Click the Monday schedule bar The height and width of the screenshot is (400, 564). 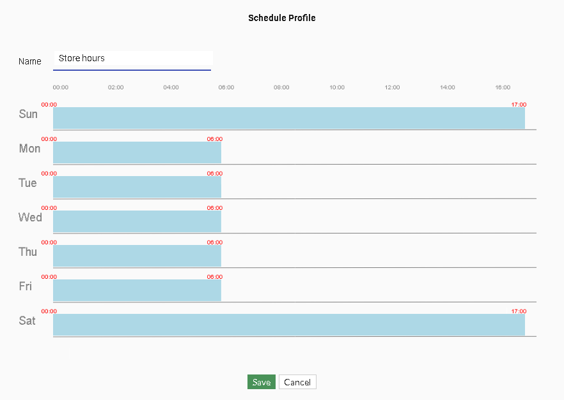pyautogui.click(x=136, y=152)
